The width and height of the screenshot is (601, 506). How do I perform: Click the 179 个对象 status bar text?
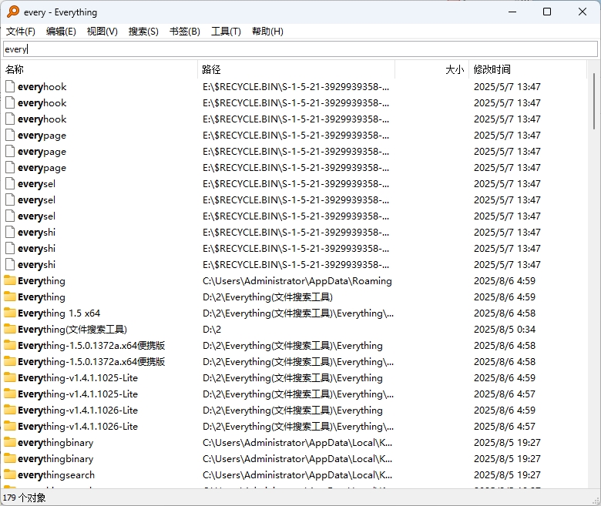24,498
